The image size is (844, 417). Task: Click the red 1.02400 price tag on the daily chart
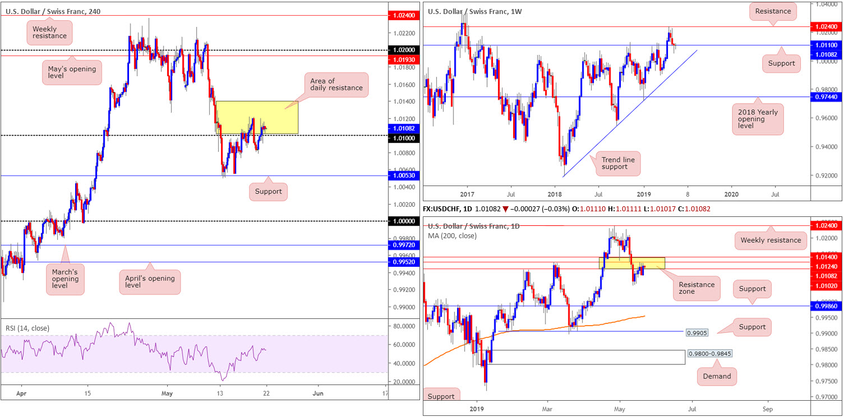(827, 225)
